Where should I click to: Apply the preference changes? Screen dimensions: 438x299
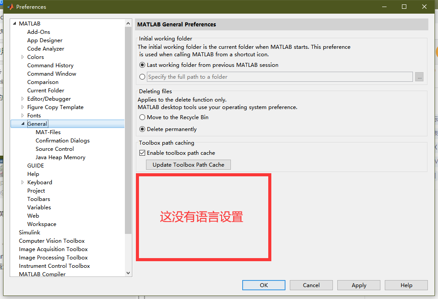[x=359, y=285]
